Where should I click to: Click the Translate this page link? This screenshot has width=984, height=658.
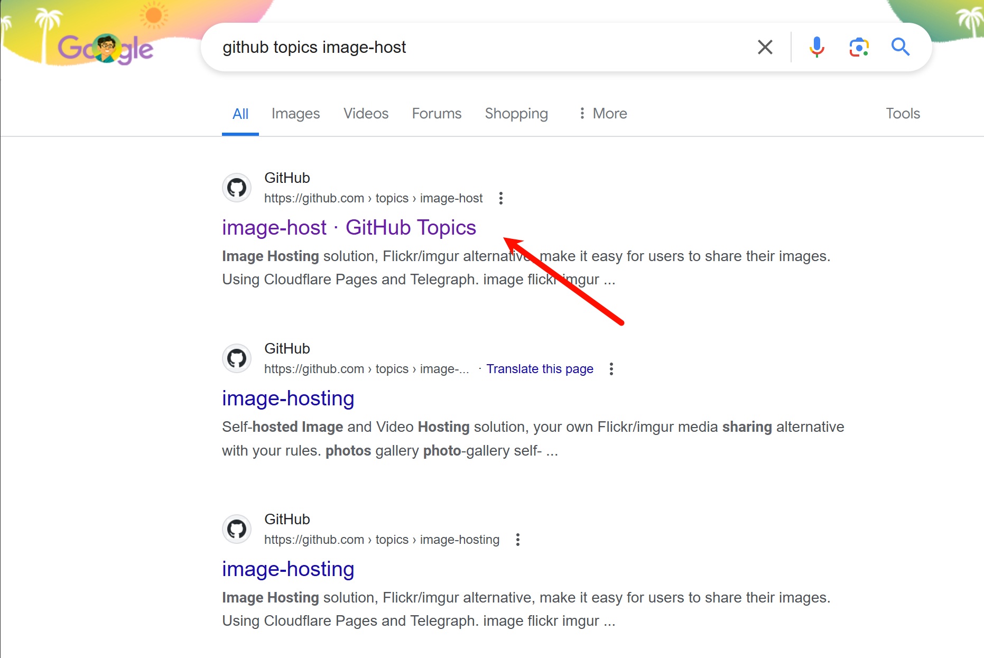click(x=540, y=369)
